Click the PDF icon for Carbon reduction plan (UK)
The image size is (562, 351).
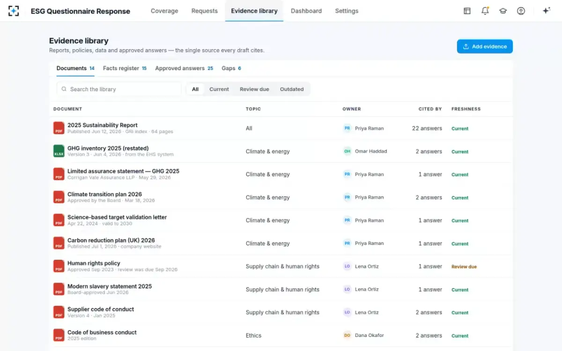pyautogui.click(x=59, y=243)
